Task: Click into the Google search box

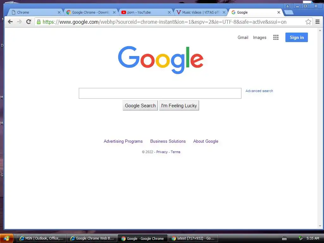Action: coord(160,93)
